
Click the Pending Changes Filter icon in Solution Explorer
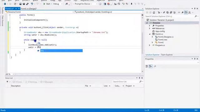(159, 12)
